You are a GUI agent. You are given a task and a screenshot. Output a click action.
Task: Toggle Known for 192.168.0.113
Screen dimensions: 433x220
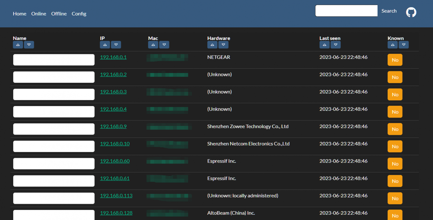click(x=395, y=198)
